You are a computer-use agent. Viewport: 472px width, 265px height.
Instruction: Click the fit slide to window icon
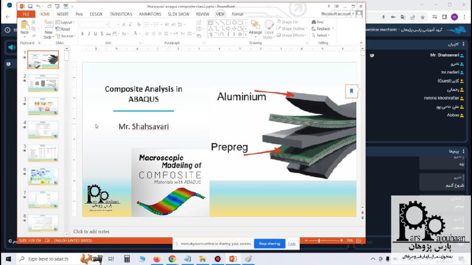[359, 241]
